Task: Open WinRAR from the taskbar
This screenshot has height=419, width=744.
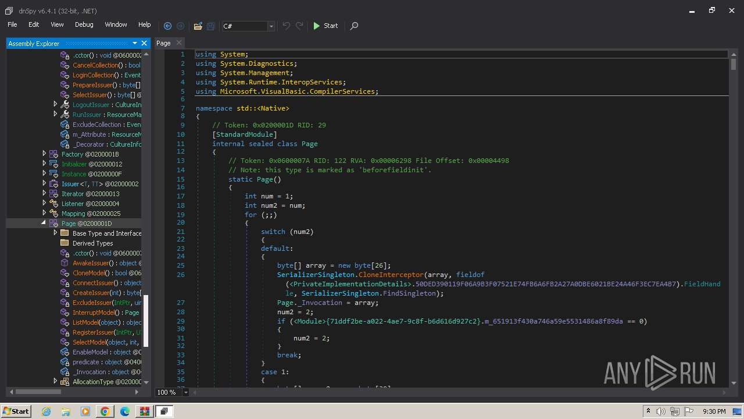Action: 144,411
